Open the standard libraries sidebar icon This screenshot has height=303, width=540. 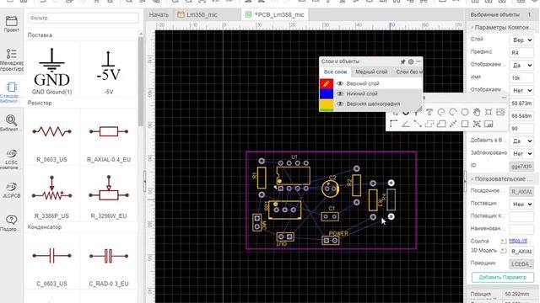click(x=11, y=92)
